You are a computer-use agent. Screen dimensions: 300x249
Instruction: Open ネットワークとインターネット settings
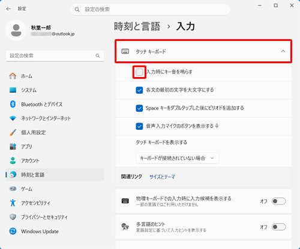click(x=55, y=118)
